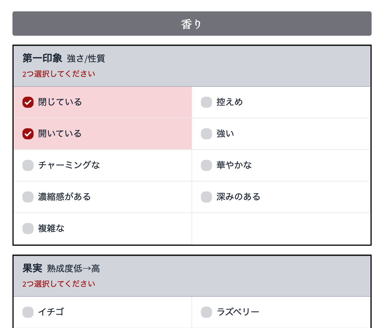Click the 果実 熟成度低→高 heading
The width and height of the screenshot is (378, 328).
coord(61,268)
